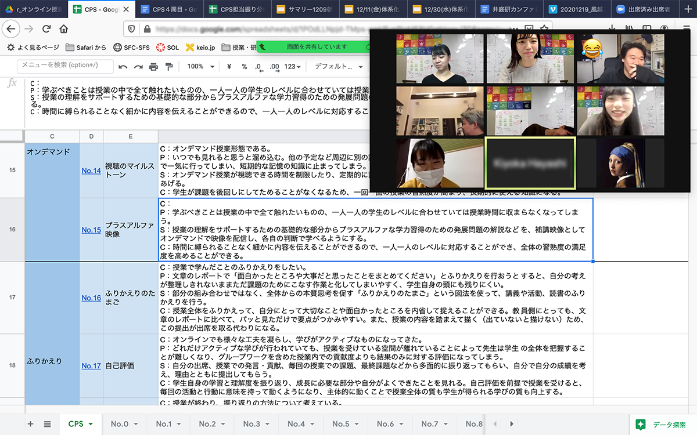Click the データ探索 explore button
Screen dimensions: 697x435
click(x=662, y=424)
